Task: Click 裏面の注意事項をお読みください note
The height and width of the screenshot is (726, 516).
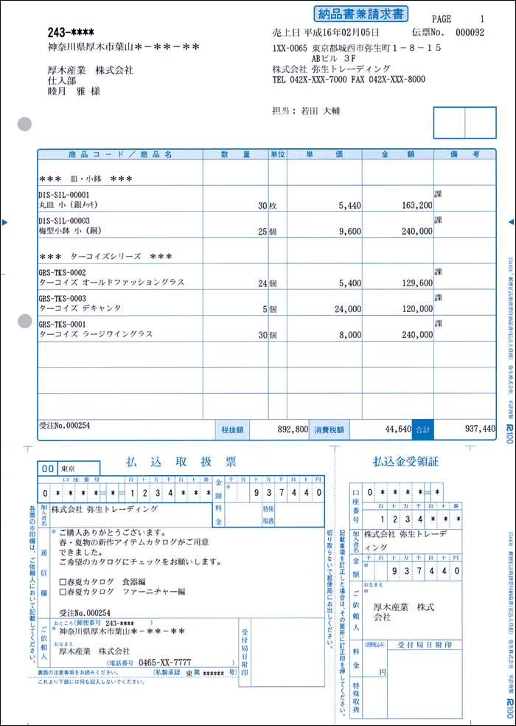Action: 77,672
